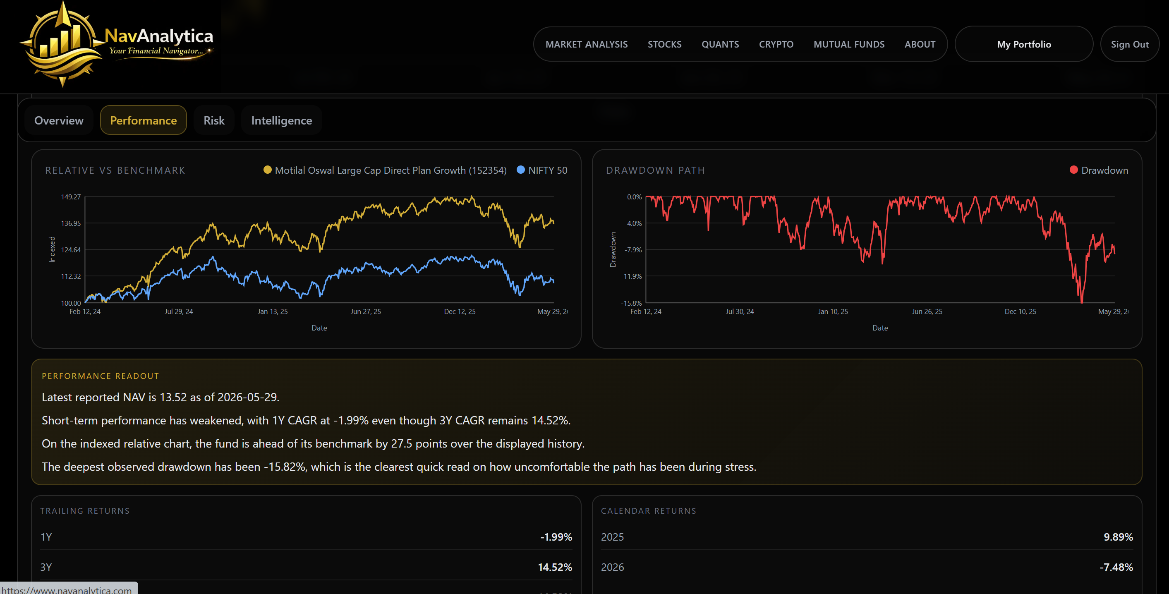Navigate to the Crypto page
1169x594 pixels.
[776, 44]
